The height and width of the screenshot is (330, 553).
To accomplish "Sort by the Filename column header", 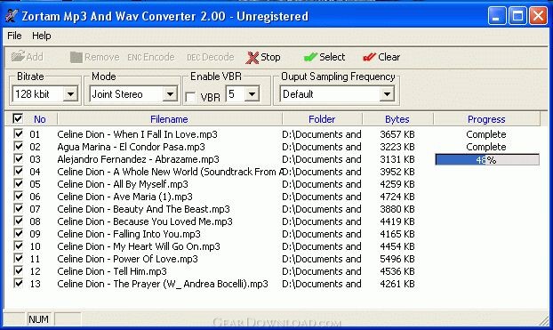I will tap(169, 119).
